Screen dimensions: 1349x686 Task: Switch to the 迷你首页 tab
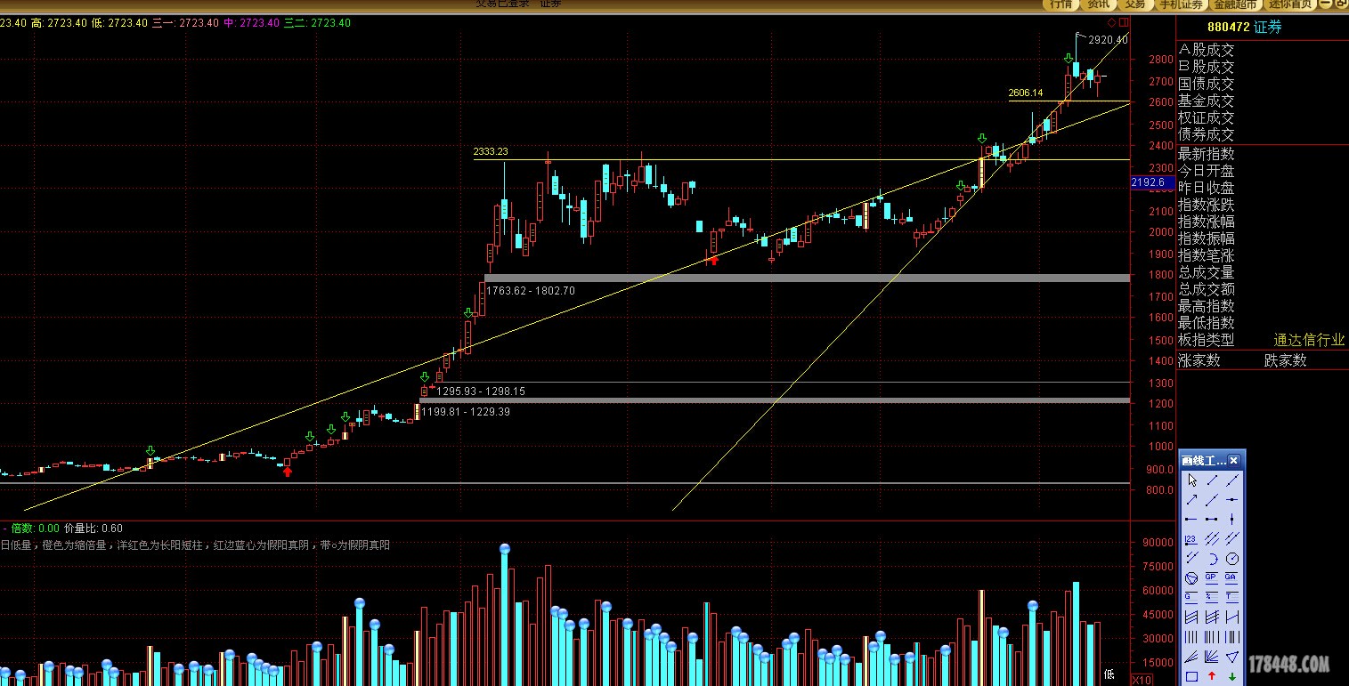pos(1290,4)
